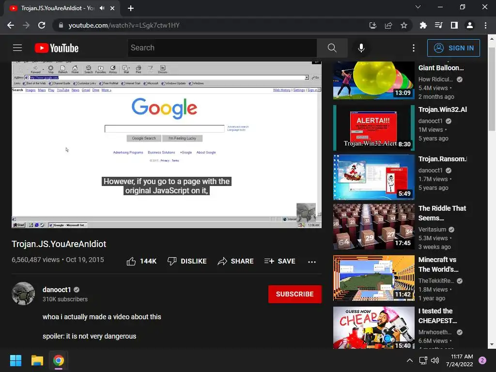Bookmark this tab with the star
This screenshot has height=372, width=496.
[x=404, y=25]
